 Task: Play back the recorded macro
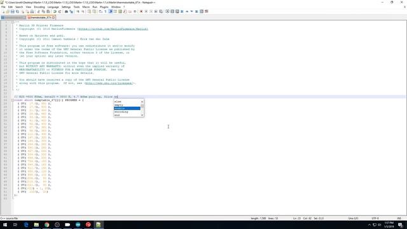151,11
